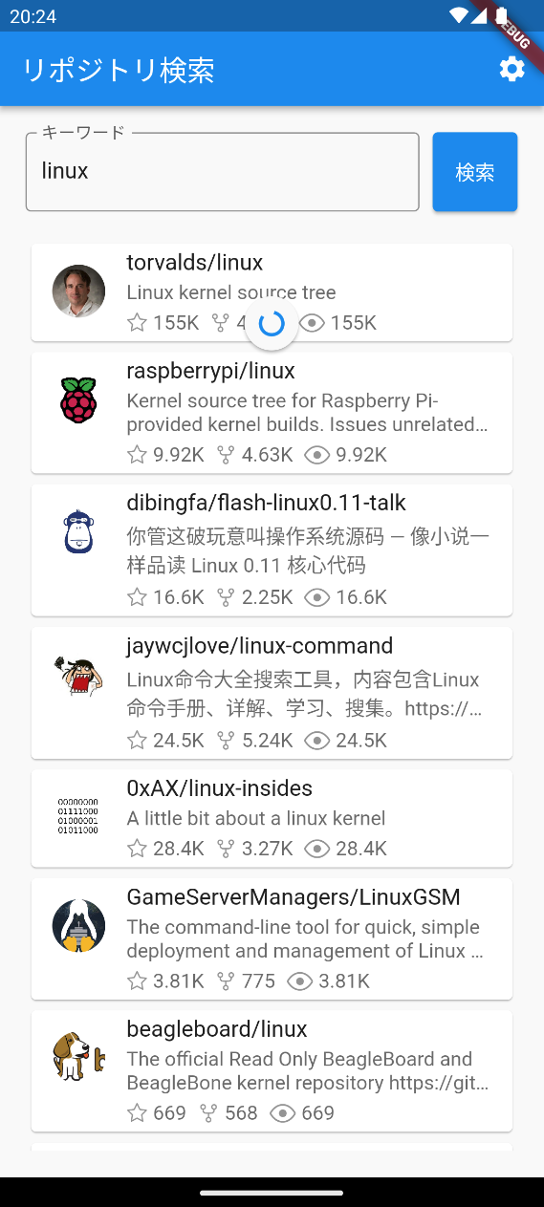Screen dimensions: 544x1207
Task: Click the star icon on dibingfa/flash-linux0.11-talk
Action: coord(138,597)
